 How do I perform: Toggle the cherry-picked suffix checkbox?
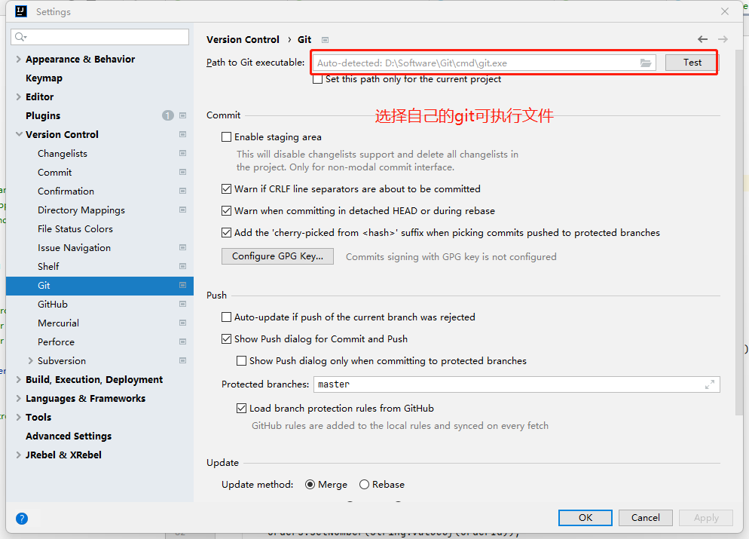click(226, 233)
